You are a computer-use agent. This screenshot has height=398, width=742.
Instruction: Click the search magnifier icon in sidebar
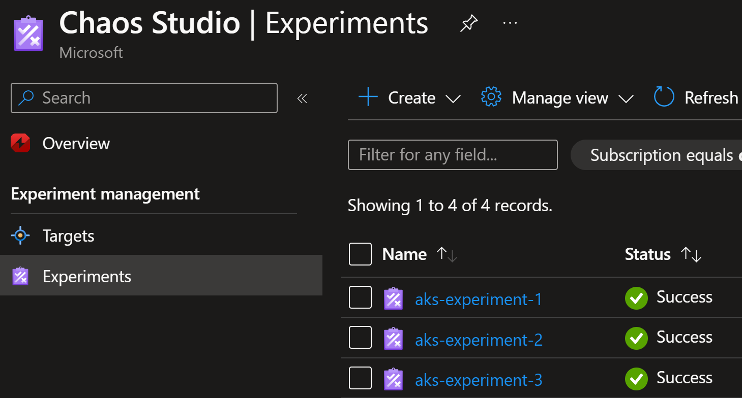[x=25, y=97]
